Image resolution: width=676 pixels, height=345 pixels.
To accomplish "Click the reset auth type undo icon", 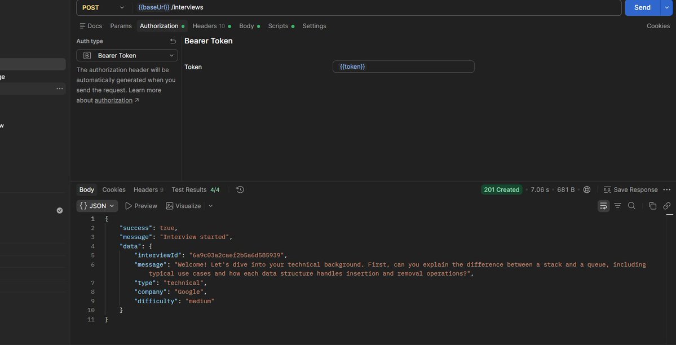I will coord(173,41).
